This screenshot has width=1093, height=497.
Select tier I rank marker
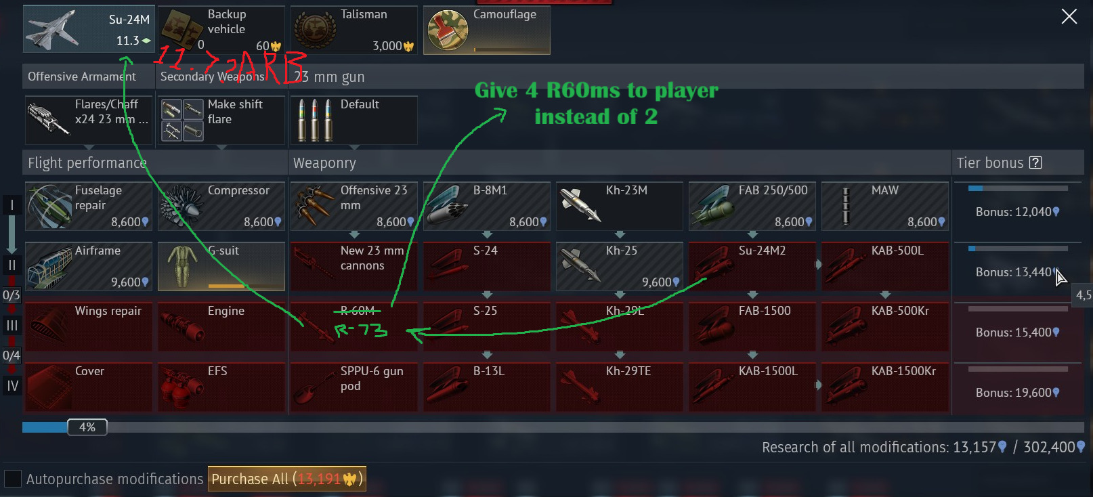[12, 205]
